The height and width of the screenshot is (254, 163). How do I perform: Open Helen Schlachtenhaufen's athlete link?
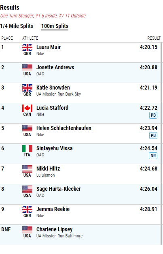pyautogui.click(x=64, y=128)
